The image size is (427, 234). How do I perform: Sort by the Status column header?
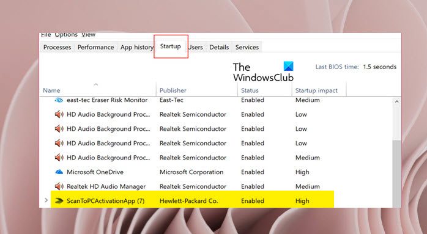pos(264,90)
